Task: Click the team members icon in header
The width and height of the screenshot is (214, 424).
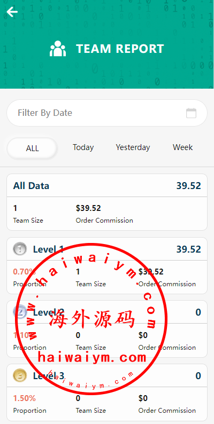Action: click(58, 49)
